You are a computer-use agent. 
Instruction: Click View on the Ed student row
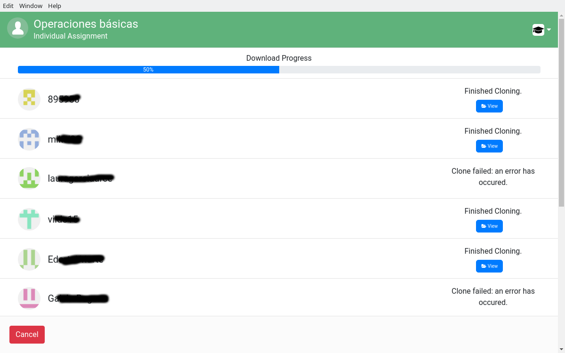tap(489, 266)
